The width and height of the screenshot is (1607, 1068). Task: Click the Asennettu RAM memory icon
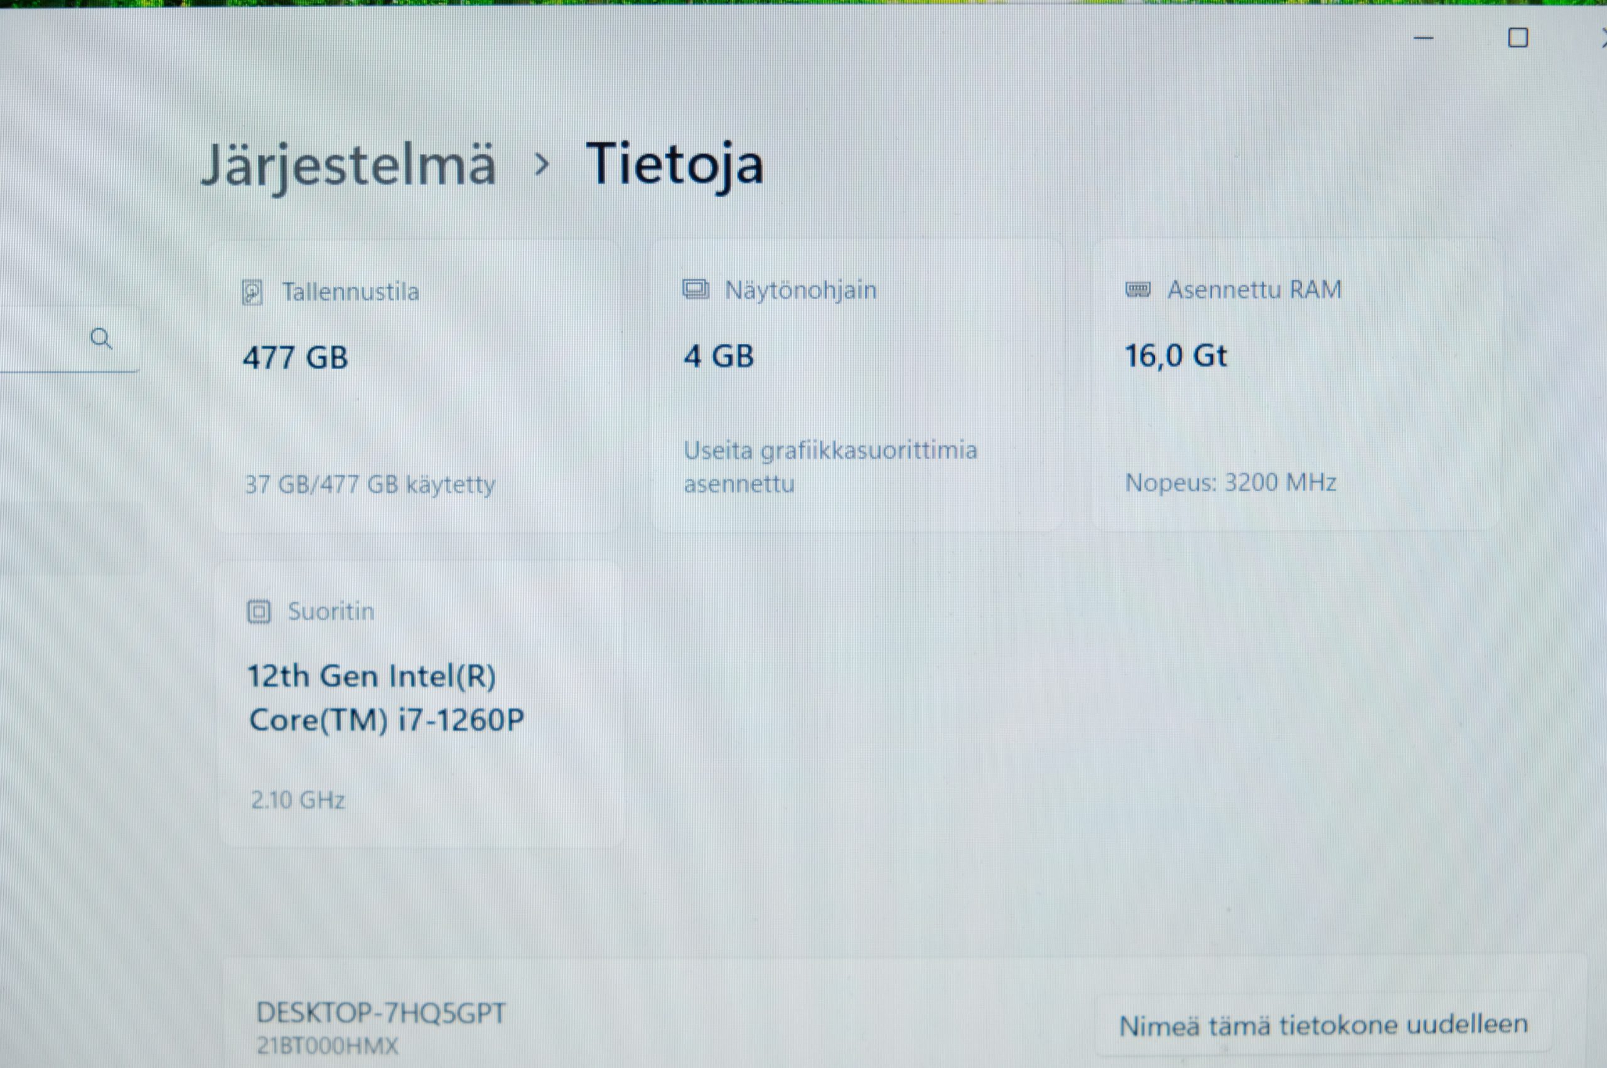(1137, 289)
